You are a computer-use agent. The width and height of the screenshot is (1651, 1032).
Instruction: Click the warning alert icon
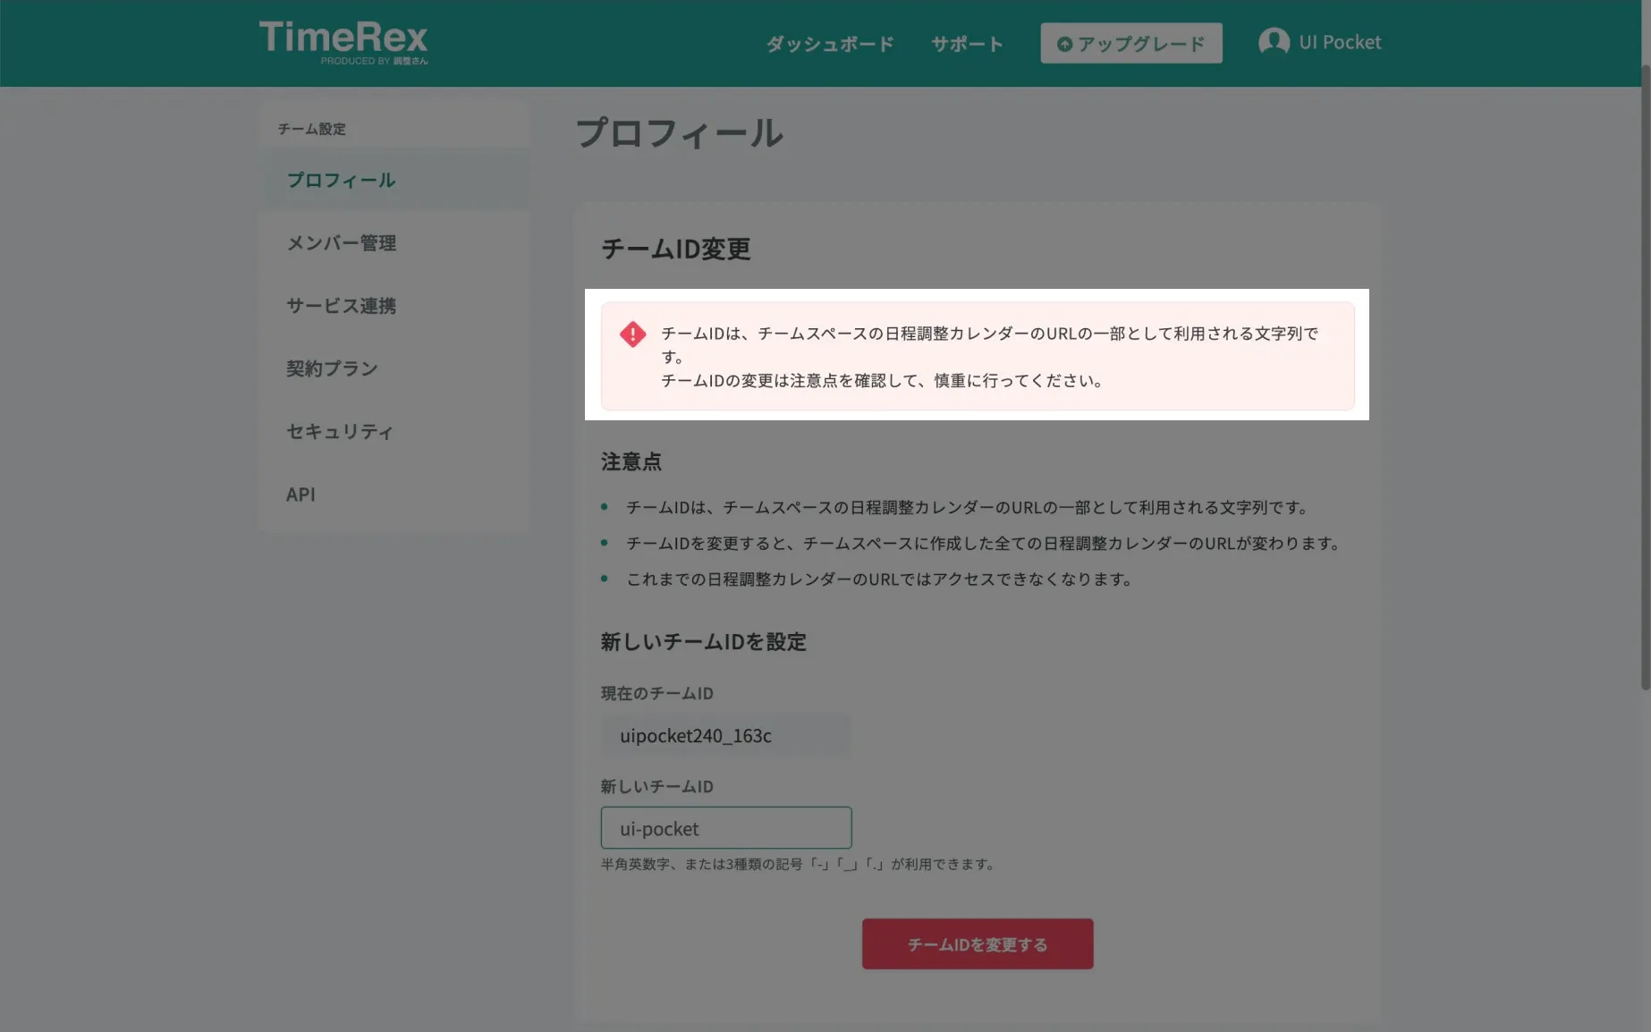632,334
